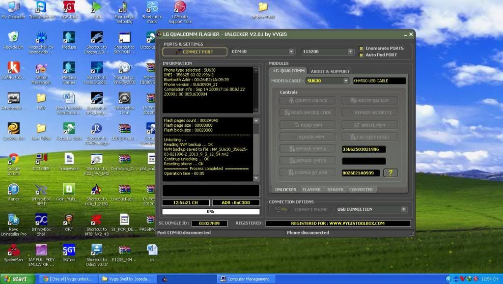Click the ORT desktop icon
This screenshot has width=503, height=284.
69,223
